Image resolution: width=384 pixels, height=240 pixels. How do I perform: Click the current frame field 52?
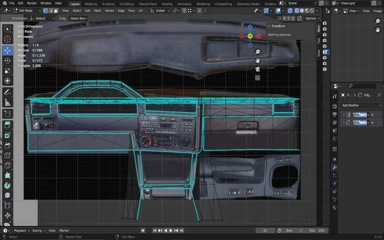[x=265, y=230]
